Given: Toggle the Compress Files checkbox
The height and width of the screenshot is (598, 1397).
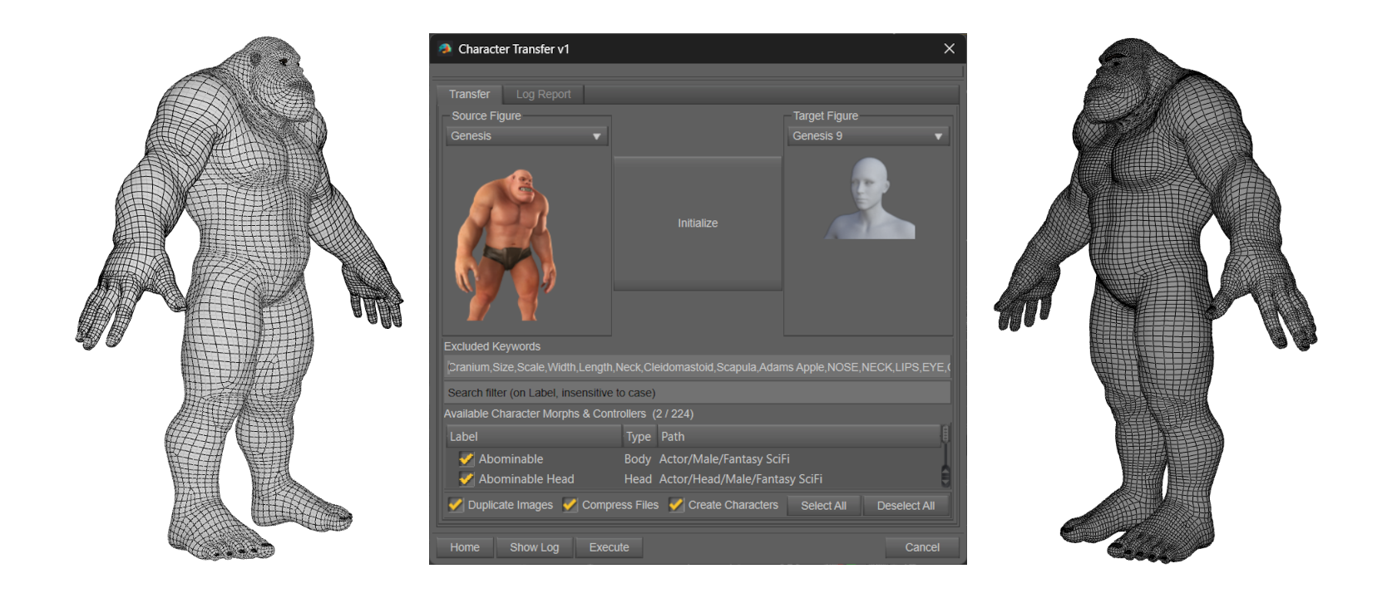Looking at the screenshot, I should 570,505.
